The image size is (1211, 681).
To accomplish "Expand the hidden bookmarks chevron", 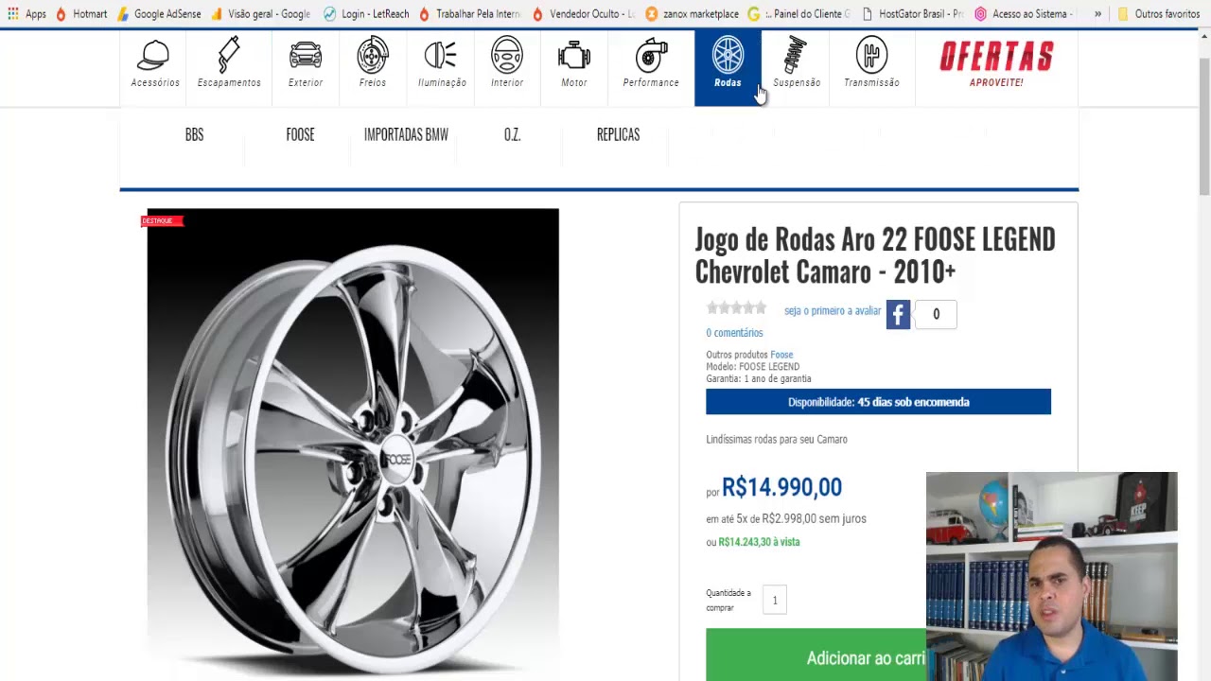I will (x=1097, y=14).
